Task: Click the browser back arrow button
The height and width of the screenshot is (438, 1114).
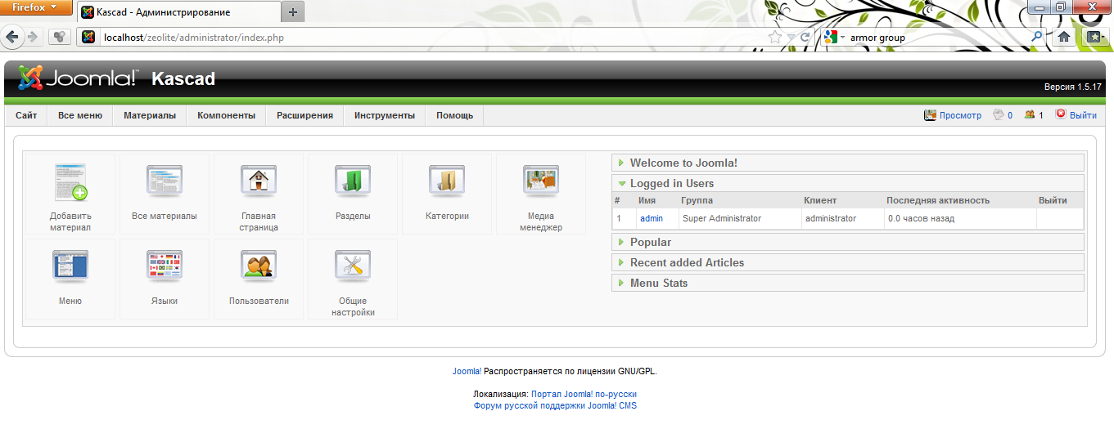Action: pyautogui.click(x=14, y=37)
